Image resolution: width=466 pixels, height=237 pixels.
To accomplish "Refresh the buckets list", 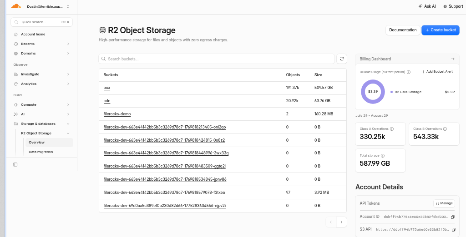I will (342, 59).
